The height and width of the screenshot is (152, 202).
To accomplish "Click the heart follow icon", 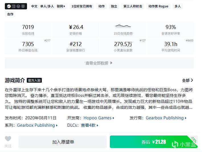I will click(x=8, y=139).
